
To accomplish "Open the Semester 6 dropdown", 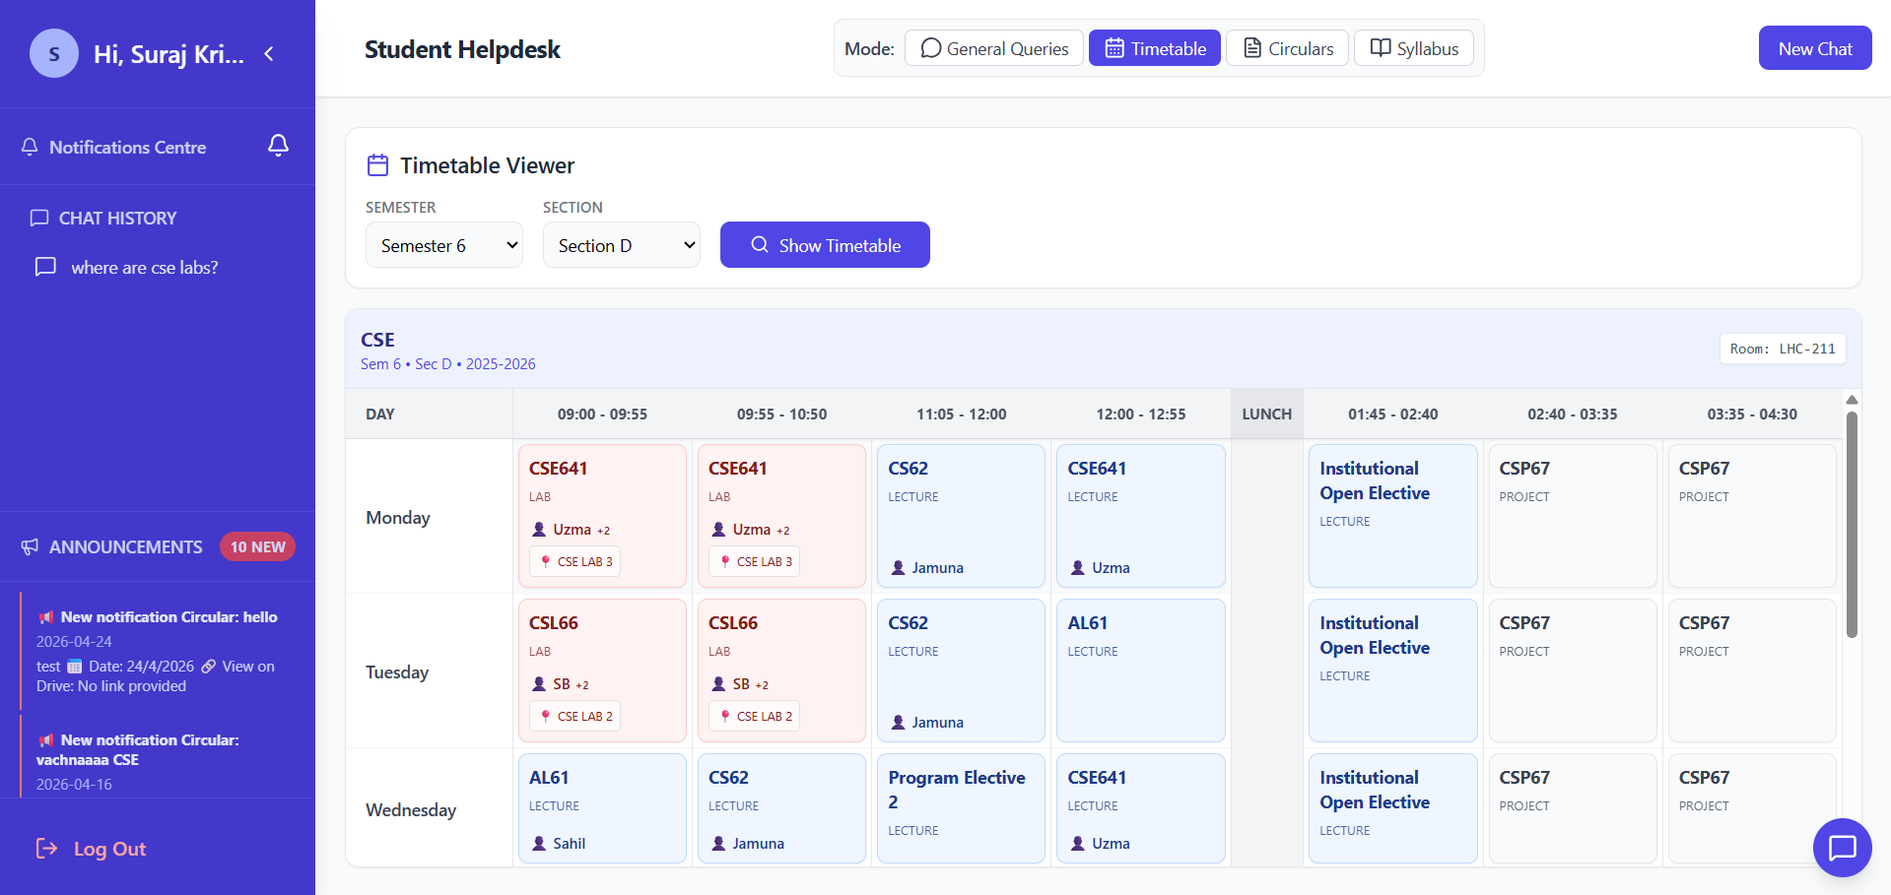I will pyautogui.click(x=443, y=245).
